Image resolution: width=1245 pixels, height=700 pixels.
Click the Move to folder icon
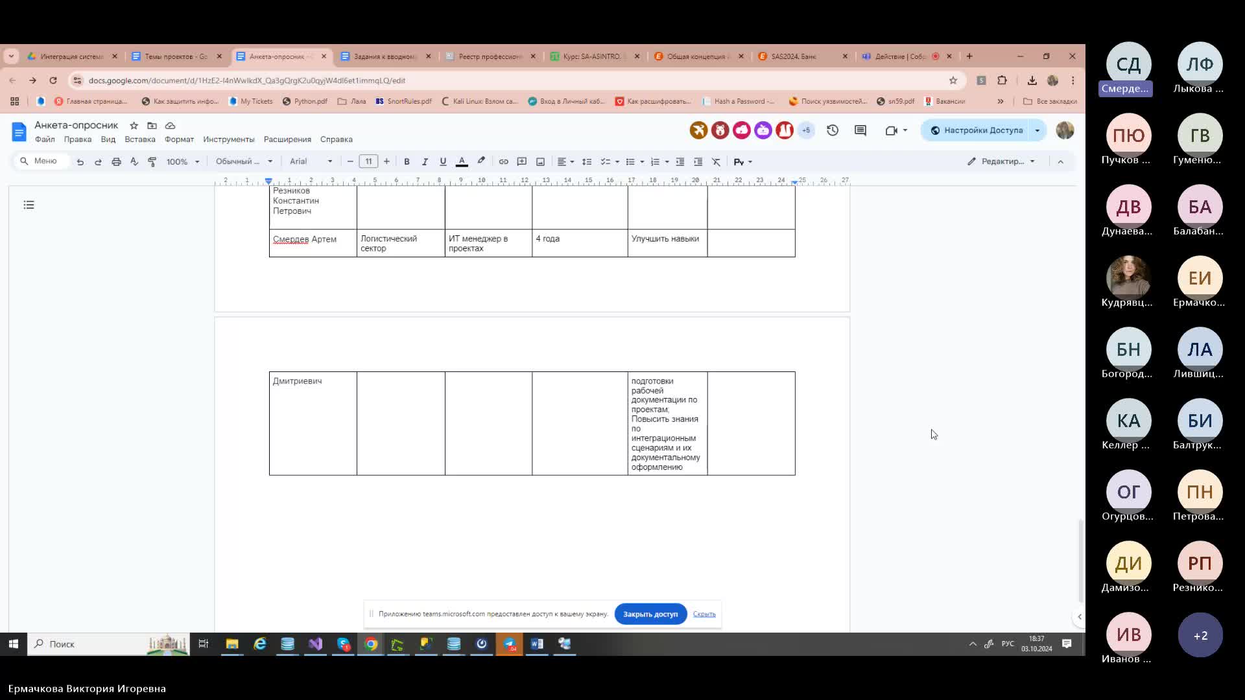tap(152, 126)
